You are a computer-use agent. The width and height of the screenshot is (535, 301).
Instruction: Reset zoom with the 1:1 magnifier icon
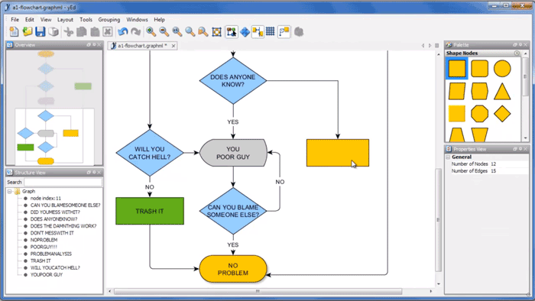(177, 31)
